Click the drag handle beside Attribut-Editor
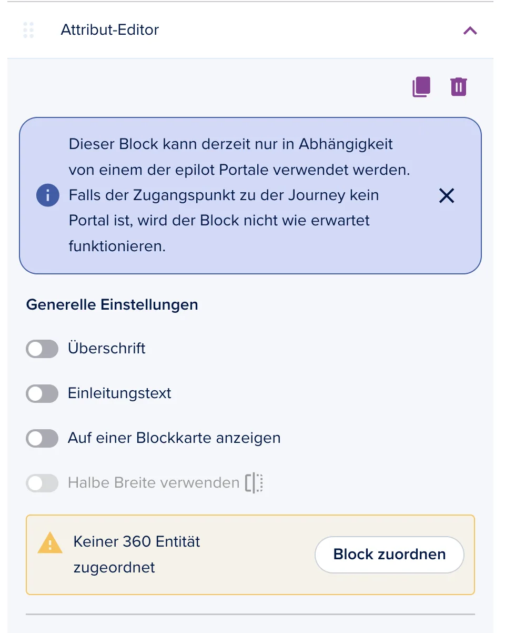 (x=28, y=30)
